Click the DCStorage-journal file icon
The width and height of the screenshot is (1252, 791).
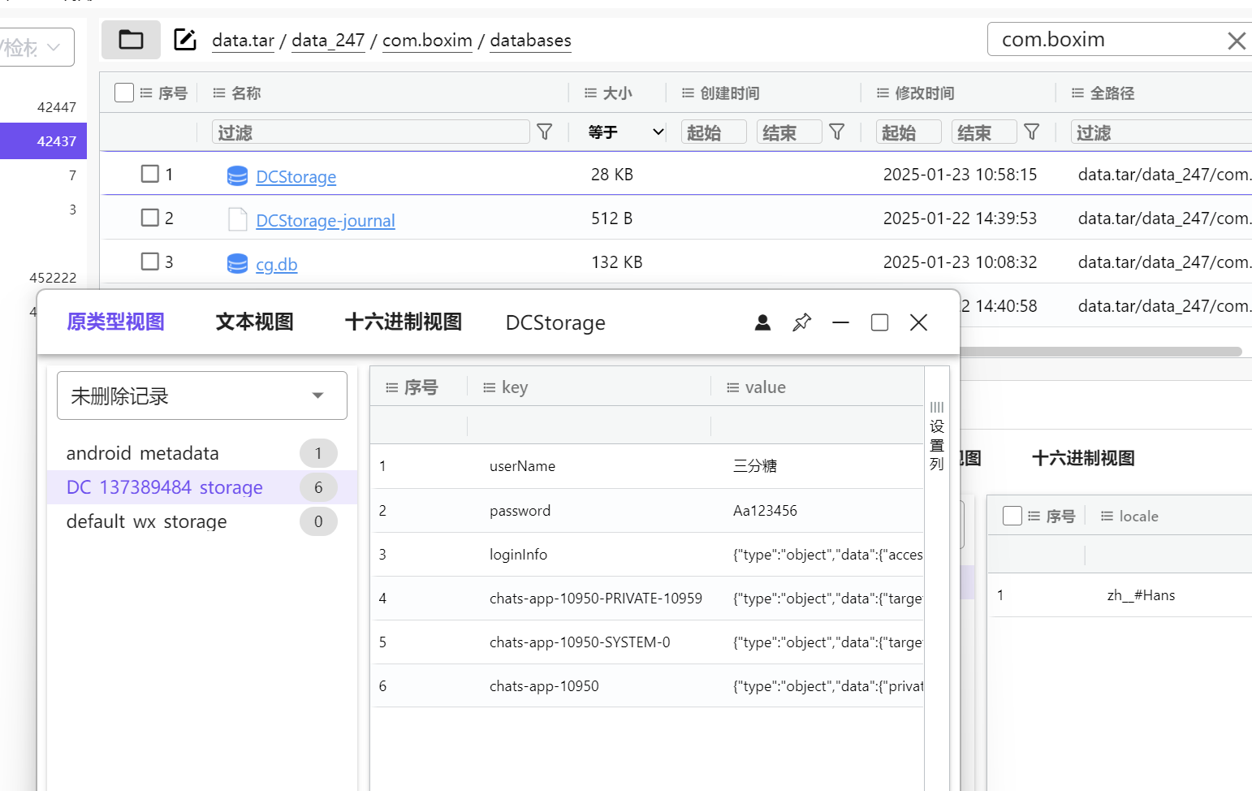(237, 220)
